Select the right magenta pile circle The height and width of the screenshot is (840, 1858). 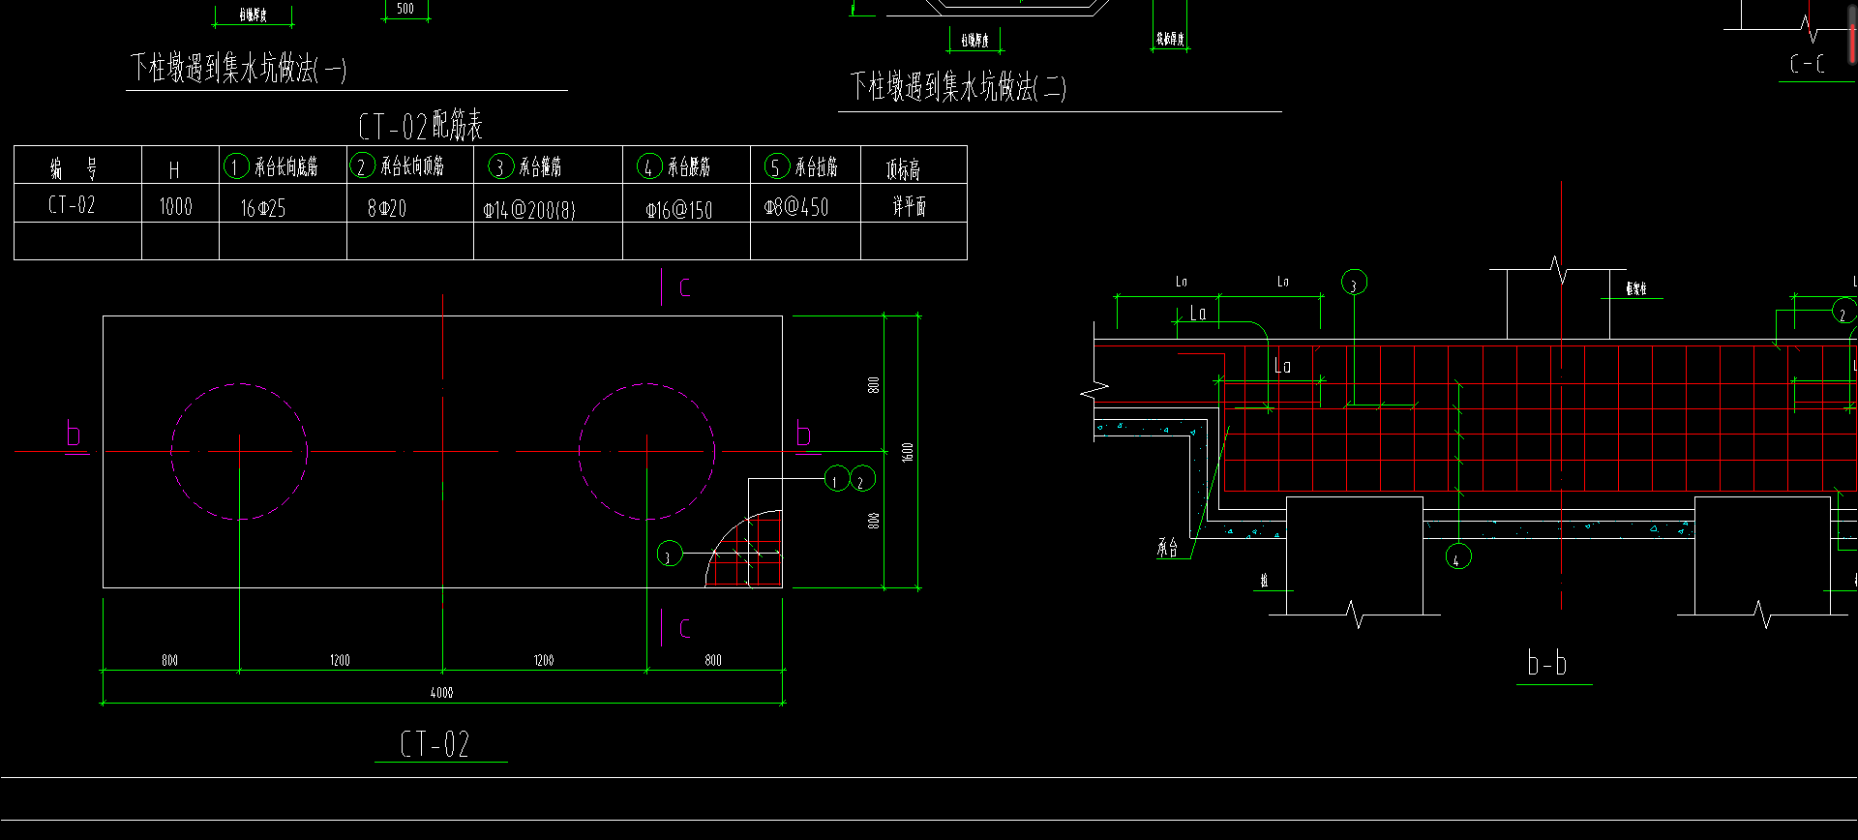click(646, 452)
